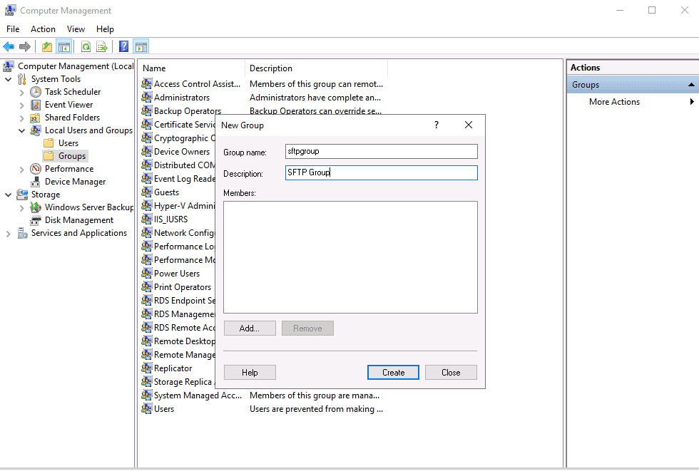
Task: Click the Performance icon in tree
Action: pos(36,169)
